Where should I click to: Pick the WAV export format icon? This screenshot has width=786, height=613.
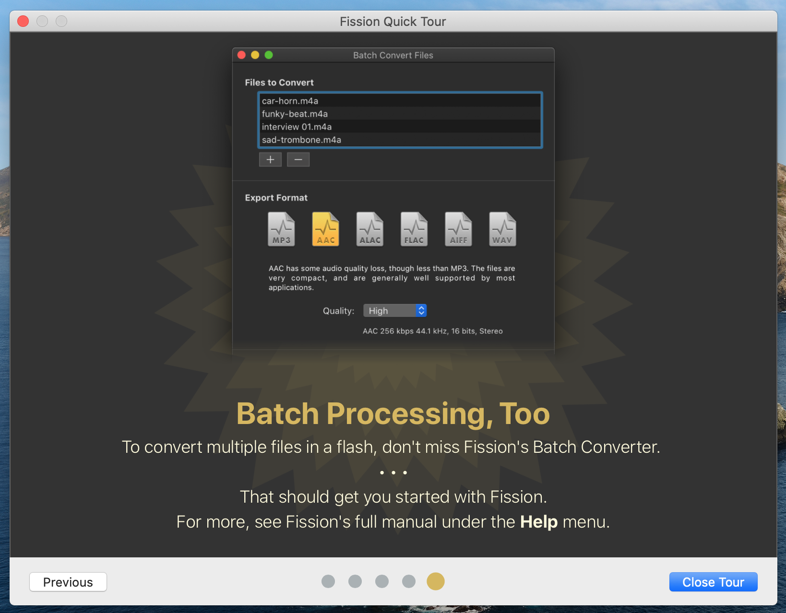tap(502, 229)
